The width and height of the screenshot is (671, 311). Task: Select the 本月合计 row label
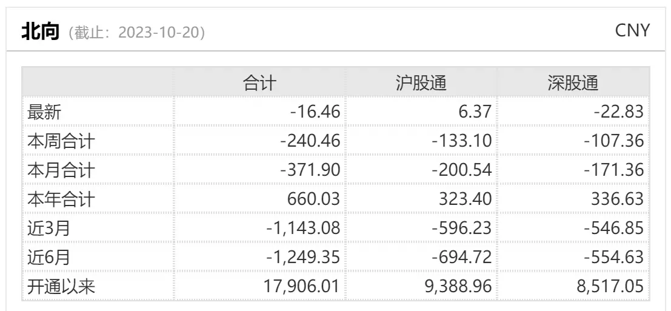61,170
